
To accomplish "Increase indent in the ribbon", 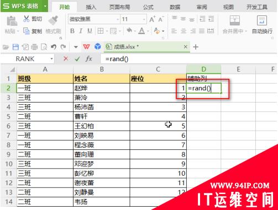I will 211,19.
